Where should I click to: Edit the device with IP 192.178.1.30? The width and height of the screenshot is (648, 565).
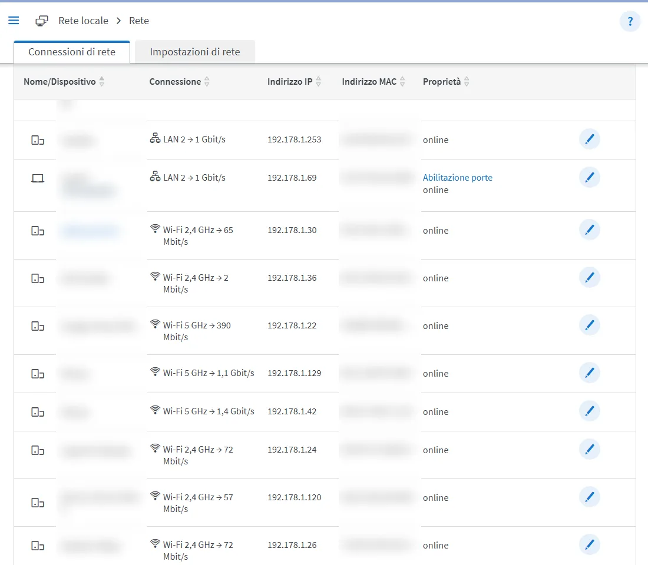click(589, 230)
